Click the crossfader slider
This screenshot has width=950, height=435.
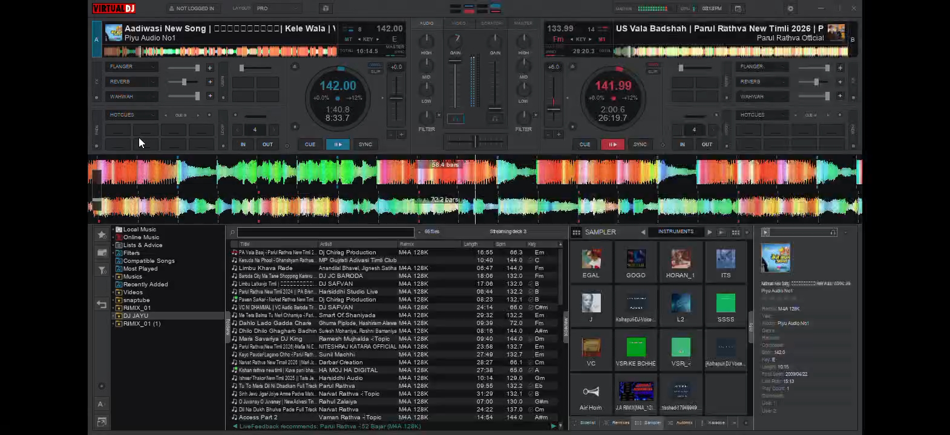475,141
